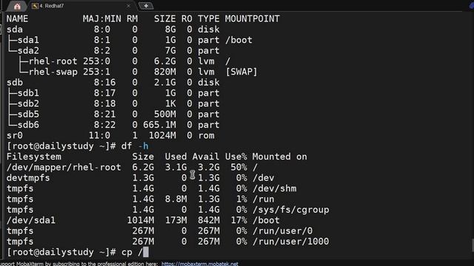This screenshot has height=266, width=474.
Task: Select the sdb5 partition name
Action: point(28,115)
